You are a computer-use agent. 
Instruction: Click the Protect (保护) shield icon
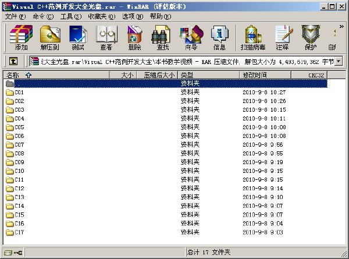point(311,37)
